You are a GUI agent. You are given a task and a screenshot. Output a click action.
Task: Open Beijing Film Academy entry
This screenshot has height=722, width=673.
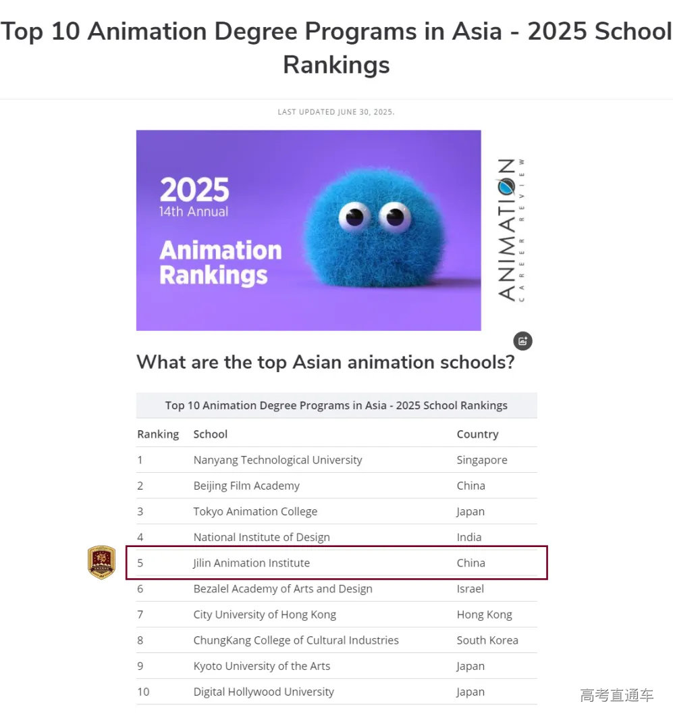pyautogui.click(x=246, y=486)
